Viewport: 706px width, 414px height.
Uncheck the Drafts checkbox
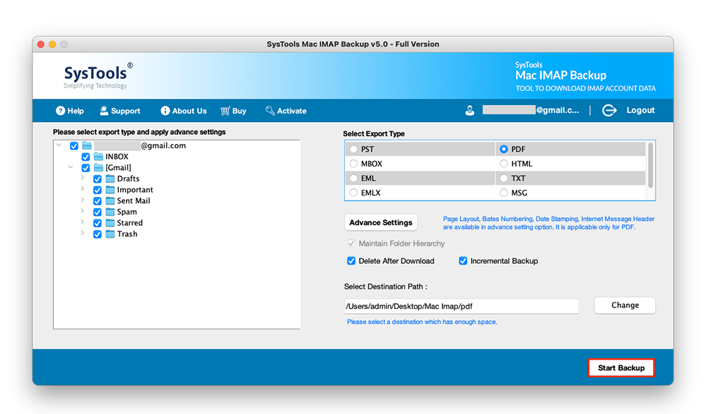[x=98, y=179]
